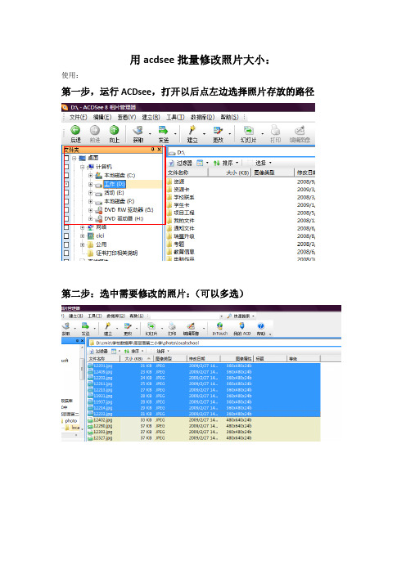
Task: Tick the checkbox beside 公用 folder row
Action: click(x=66, y=244)
